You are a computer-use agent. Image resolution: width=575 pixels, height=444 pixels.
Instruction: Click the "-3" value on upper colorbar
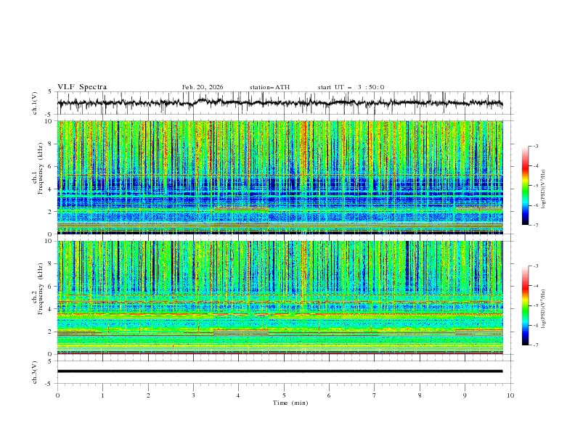(x=536, y=147)
